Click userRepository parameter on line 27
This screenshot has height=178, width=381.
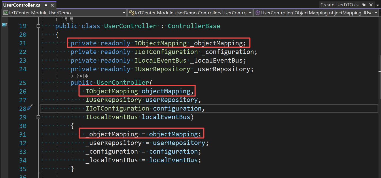171,100
